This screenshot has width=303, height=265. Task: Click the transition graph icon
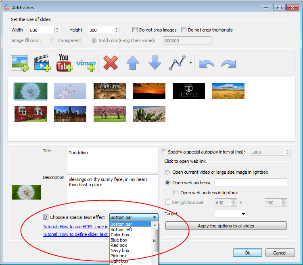pos(177,63)
